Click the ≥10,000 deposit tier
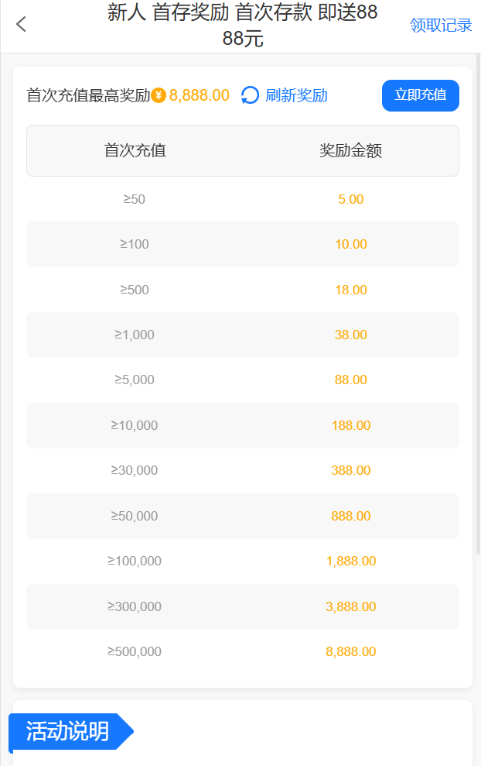 tap(135, 425)
